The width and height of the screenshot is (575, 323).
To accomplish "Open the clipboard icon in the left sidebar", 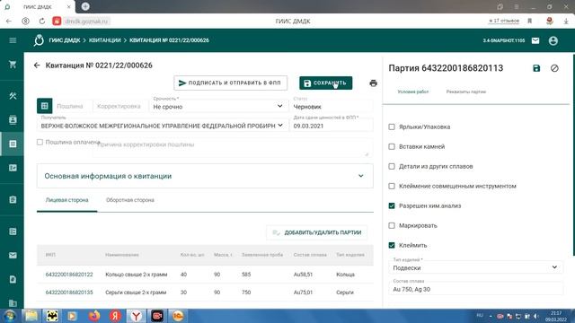I will [x=13, y=199].
